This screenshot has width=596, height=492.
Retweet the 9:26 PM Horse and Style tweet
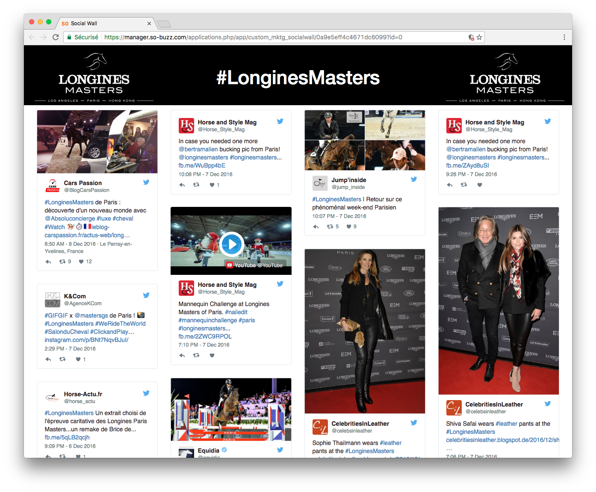464,185
